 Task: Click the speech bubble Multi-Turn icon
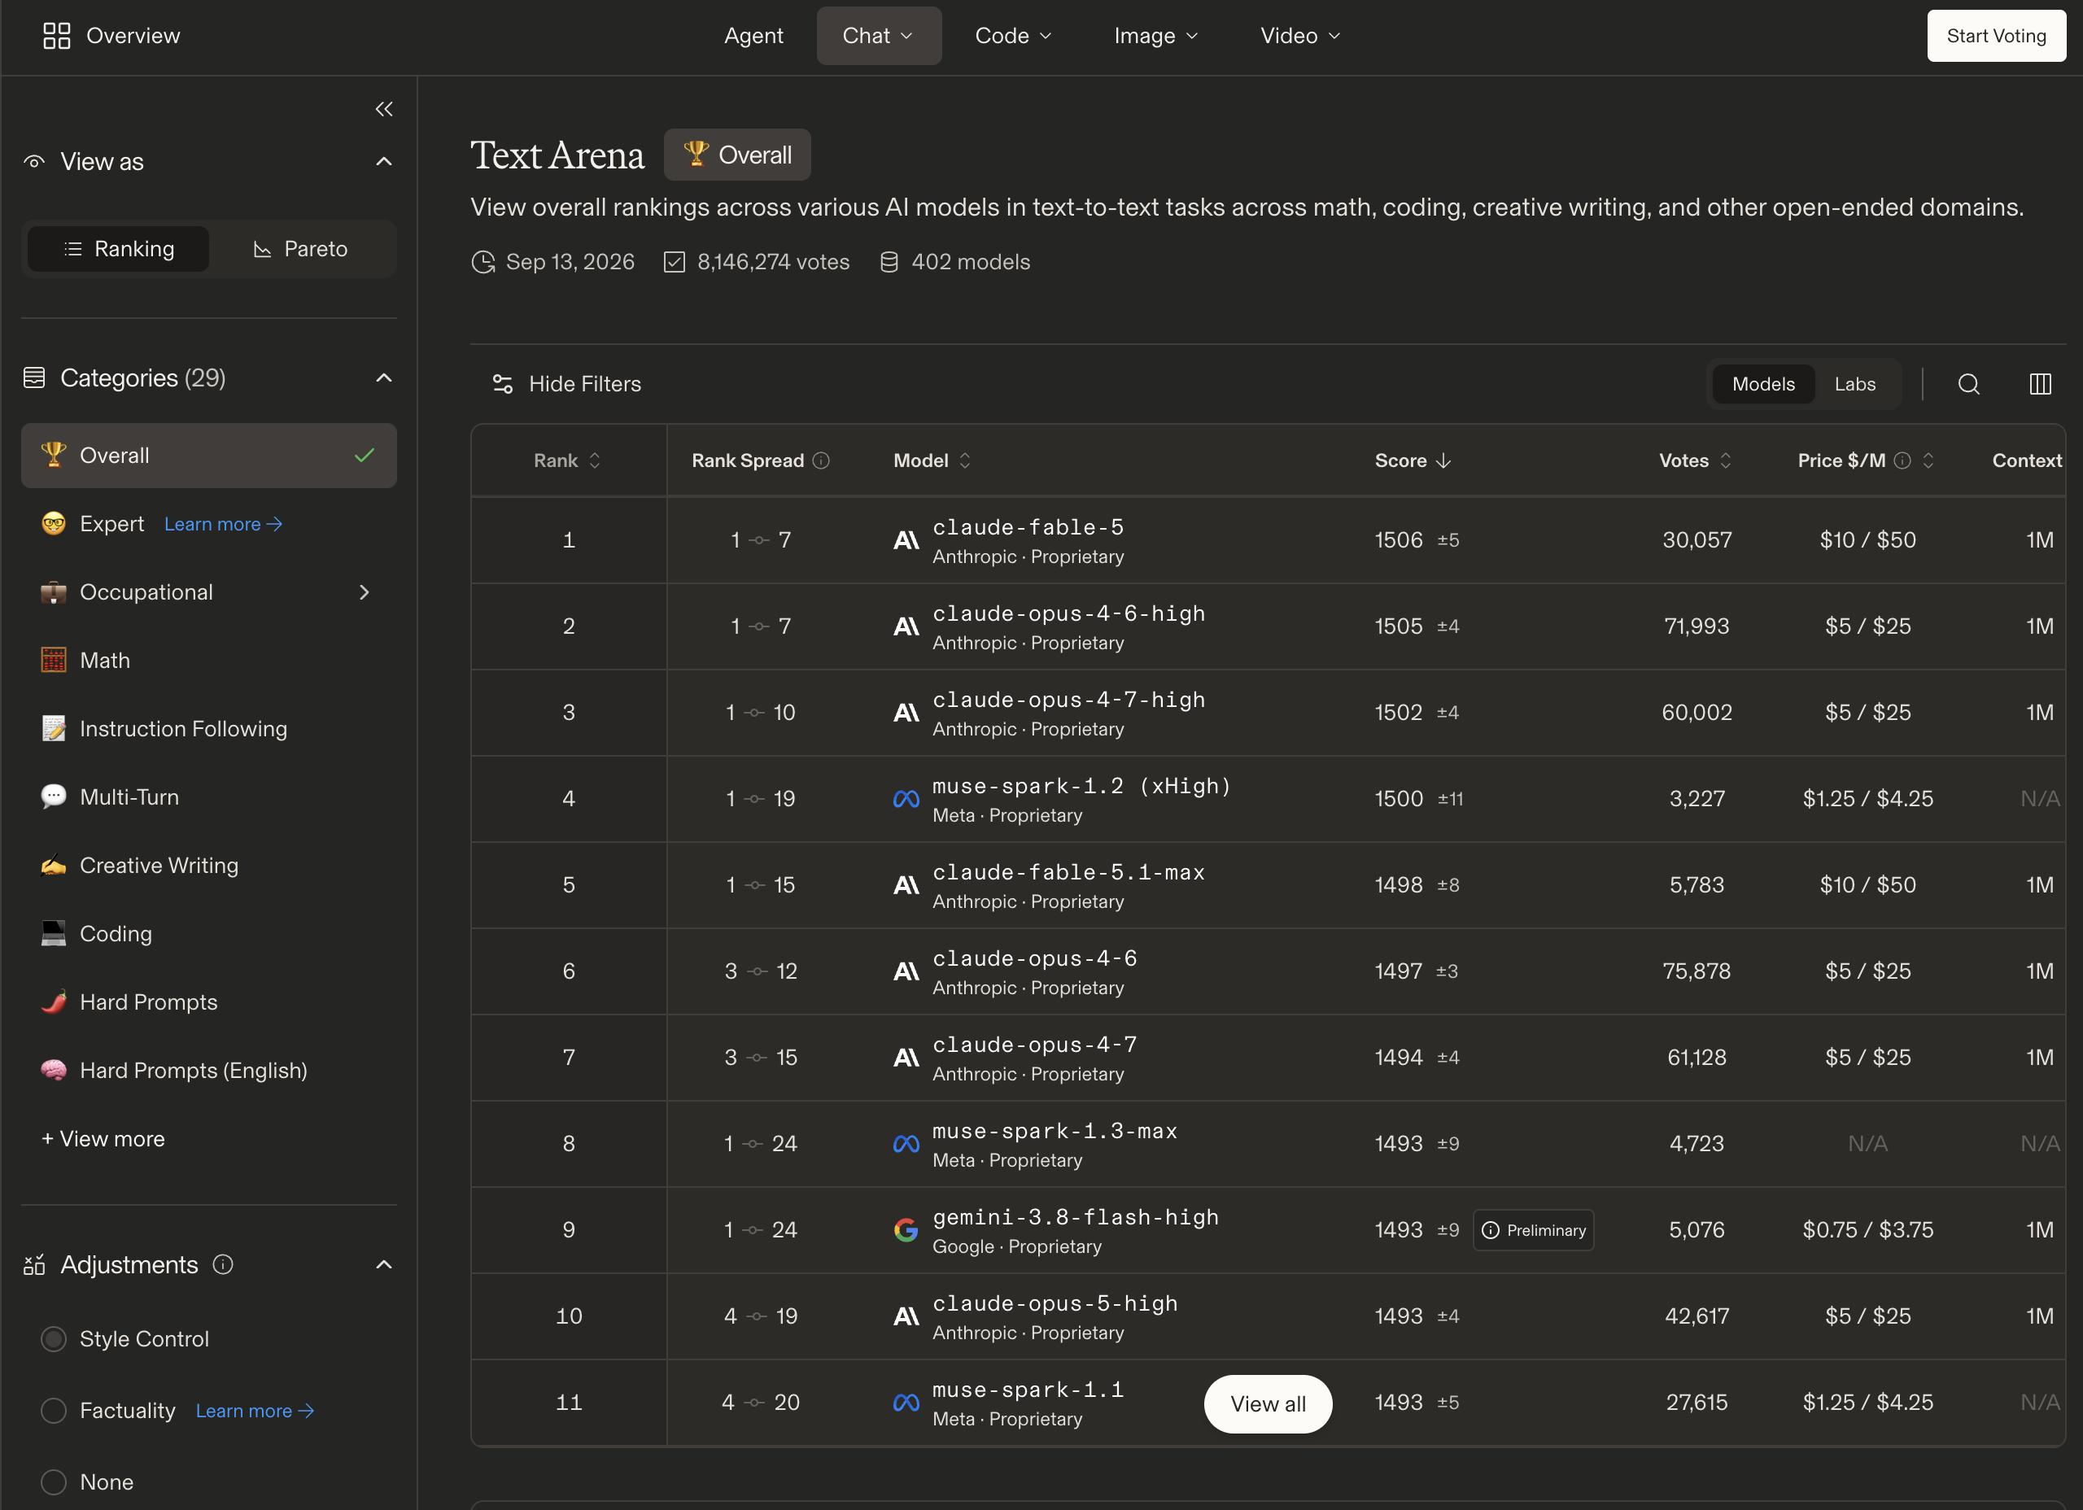coord(53,796)
